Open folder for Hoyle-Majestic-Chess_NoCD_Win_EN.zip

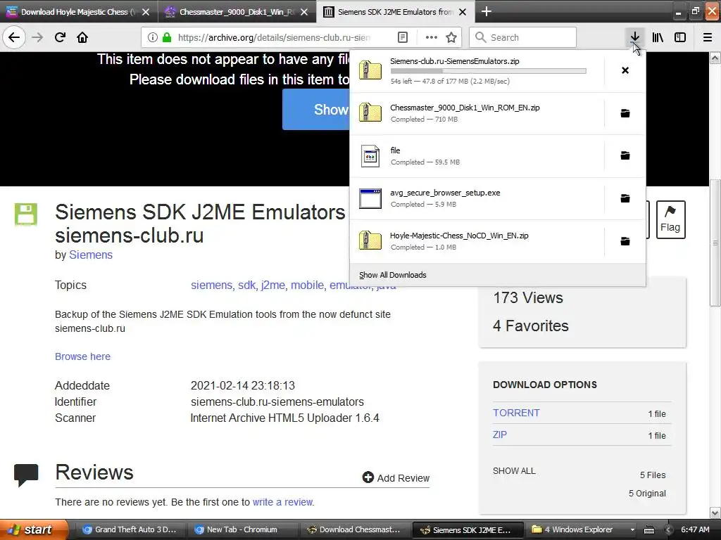(x=625, y=241)
